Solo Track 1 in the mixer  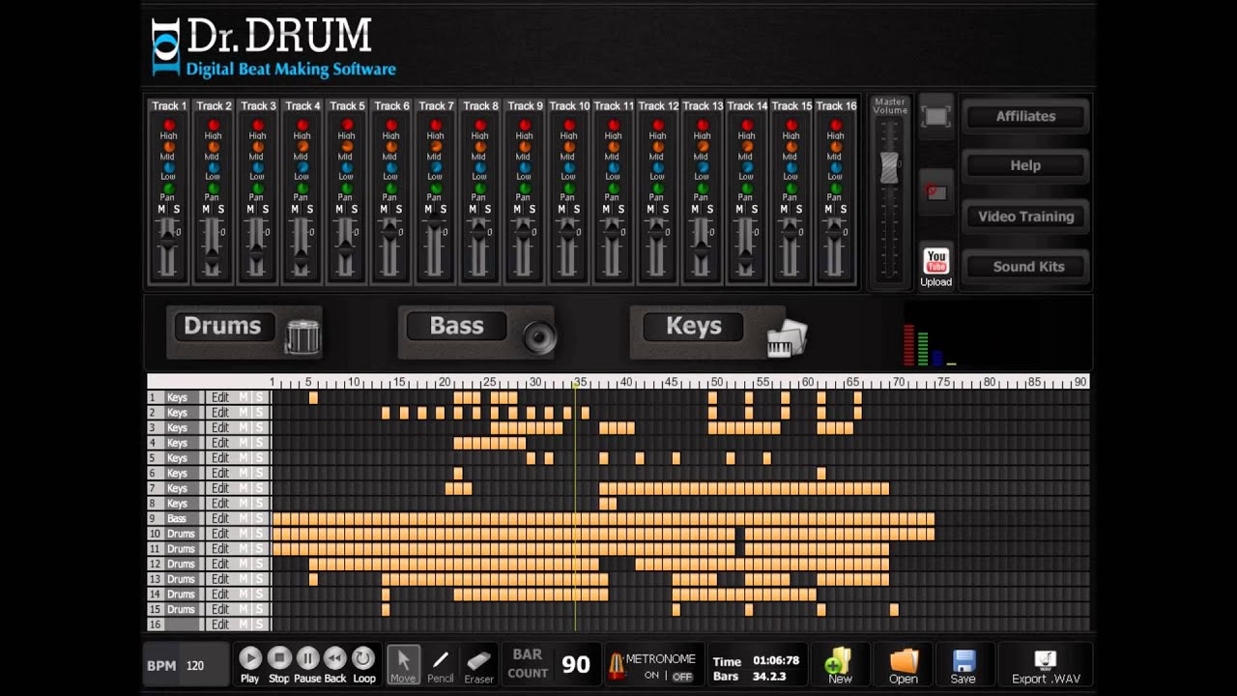[x=176, y=210]
